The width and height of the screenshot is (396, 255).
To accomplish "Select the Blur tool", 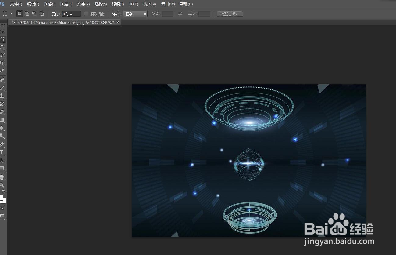I will [x=2, y=128].
